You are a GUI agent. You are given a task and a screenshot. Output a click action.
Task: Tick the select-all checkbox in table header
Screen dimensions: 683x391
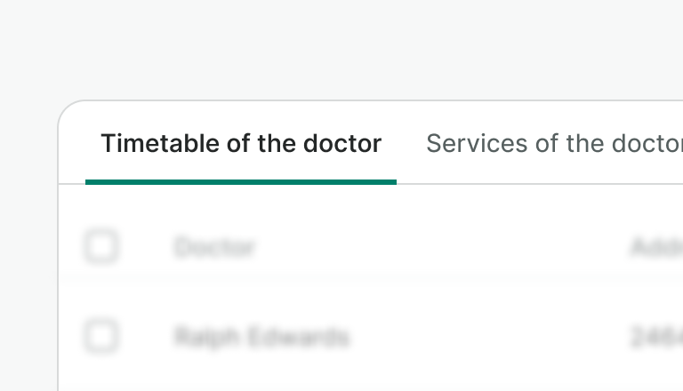click(100, 246)
